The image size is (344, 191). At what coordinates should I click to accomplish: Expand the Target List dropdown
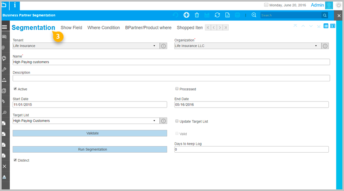click(x=154, y=121)
